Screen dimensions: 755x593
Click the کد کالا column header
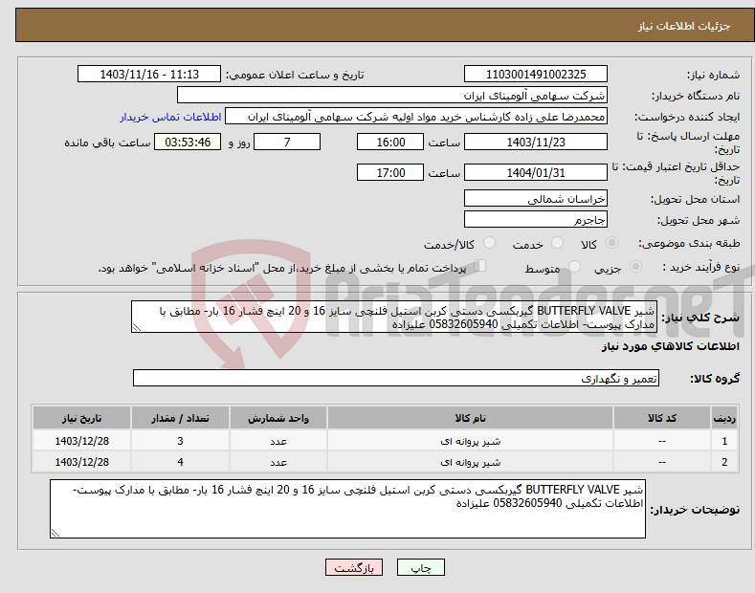tap(662, 418)
